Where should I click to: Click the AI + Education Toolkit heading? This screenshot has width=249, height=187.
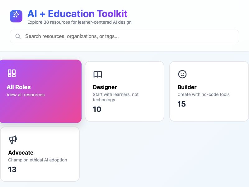[x=77, y=14]
